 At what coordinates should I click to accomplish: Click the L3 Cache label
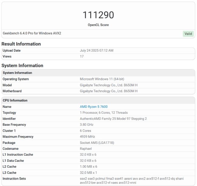[9, 173]
